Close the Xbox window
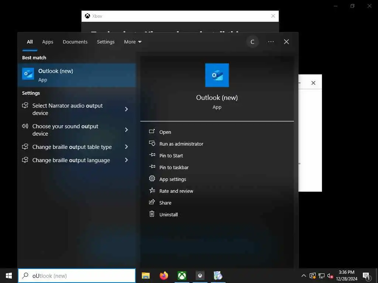Viewport: 378px width, 283px height. tap(273, 16)
